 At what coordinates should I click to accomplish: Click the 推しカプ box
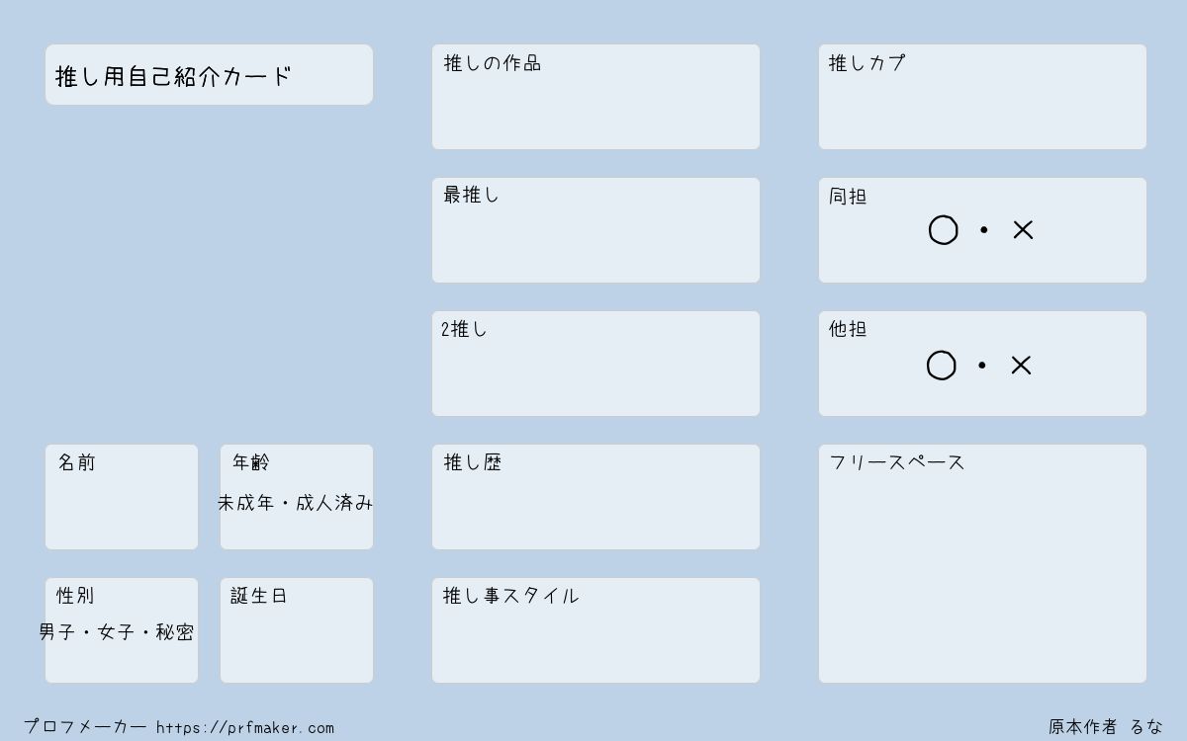tap(982, 97)
